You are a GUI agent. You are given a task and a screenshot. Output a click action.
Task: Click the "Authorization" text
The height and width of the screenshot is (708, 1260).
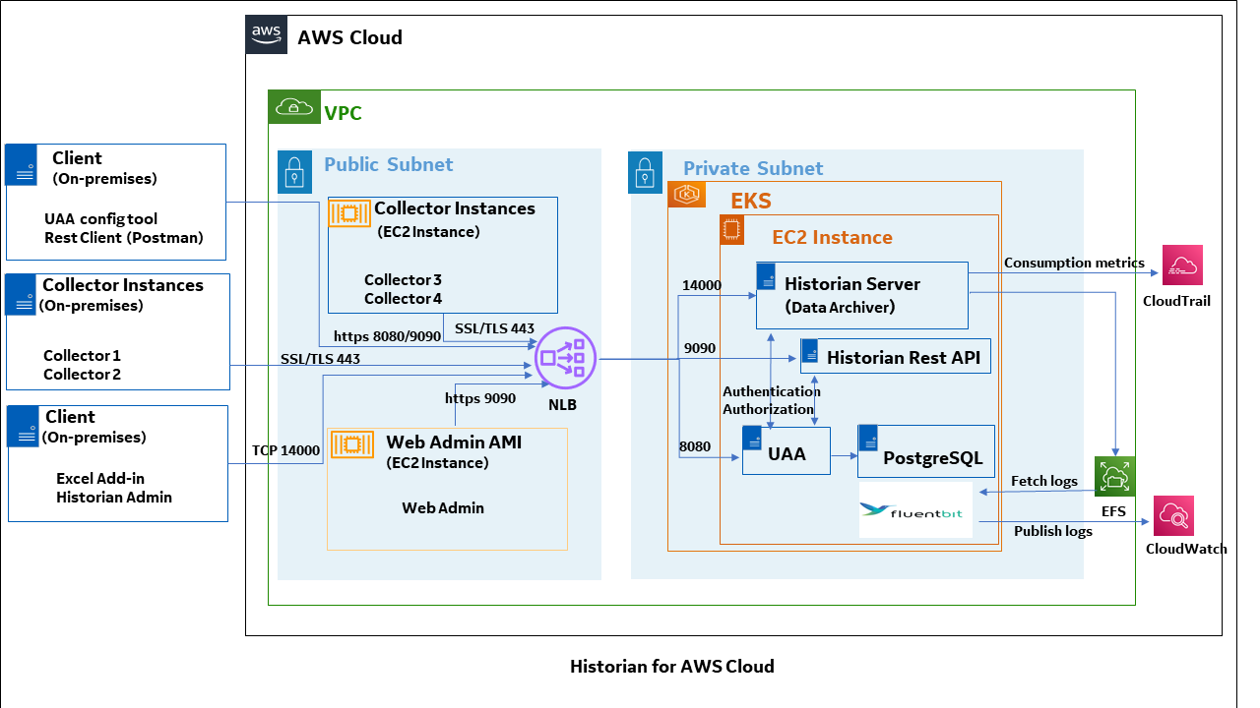tap(769, 409)
